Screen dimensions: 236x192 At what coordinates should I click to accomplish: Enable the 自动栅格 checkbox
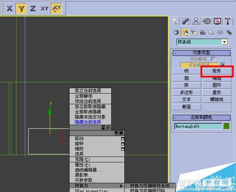pyautogui.click(x=213, y=59)
